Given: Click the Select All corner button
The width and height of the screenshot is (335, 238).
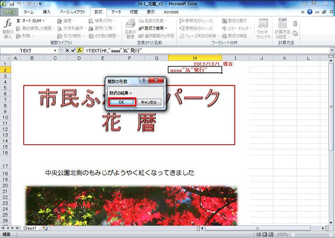Looking at the screenshot, I should click(5, 58).
